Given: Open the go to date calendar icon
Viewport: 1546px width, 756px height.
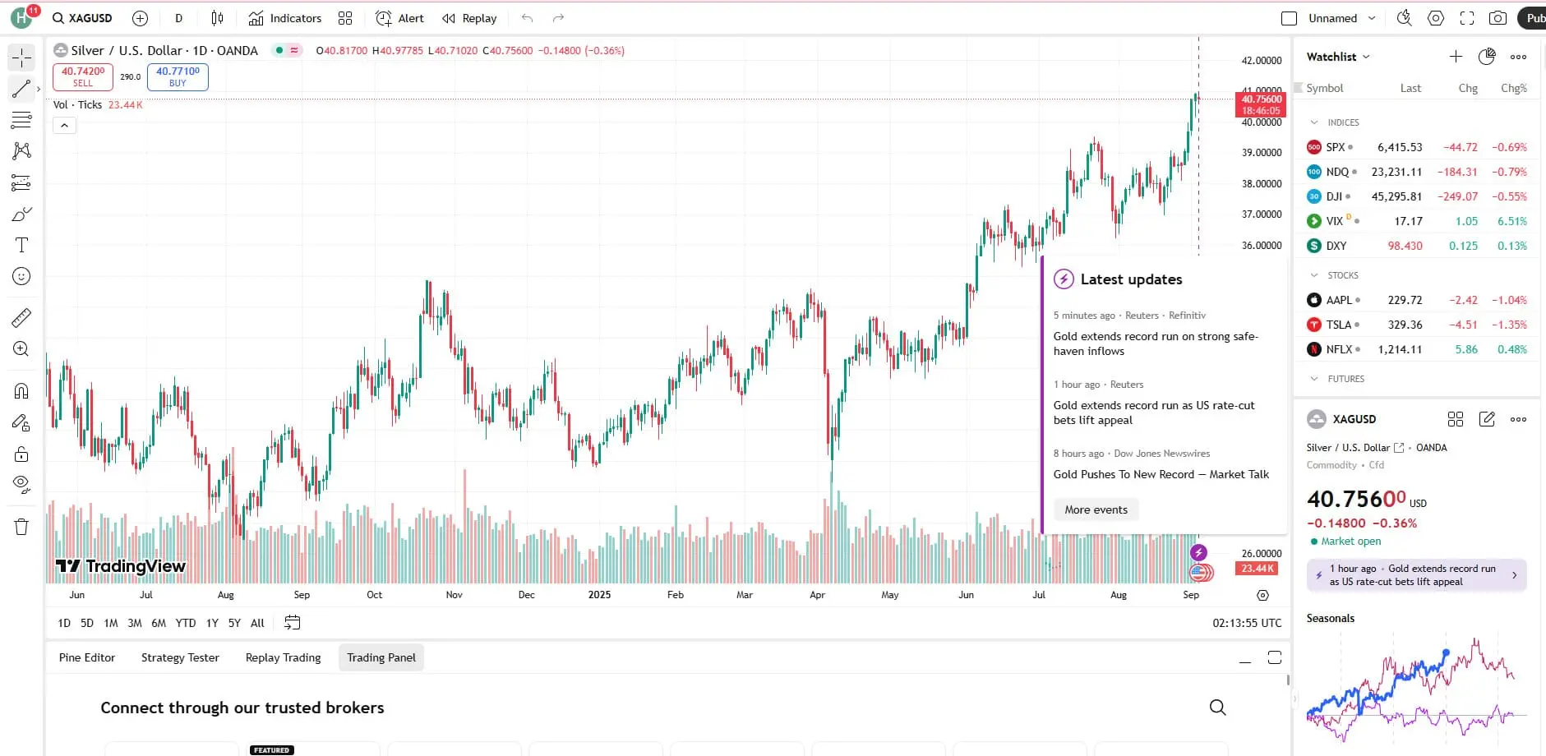Looking at the screenshot, I should 292,623.
